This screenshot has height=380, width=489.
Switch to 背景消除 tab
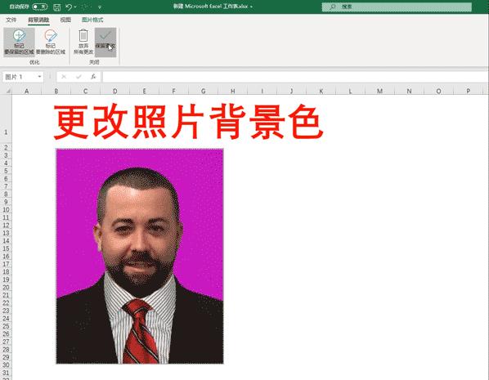pyautogui.click(x=38, y=20)
